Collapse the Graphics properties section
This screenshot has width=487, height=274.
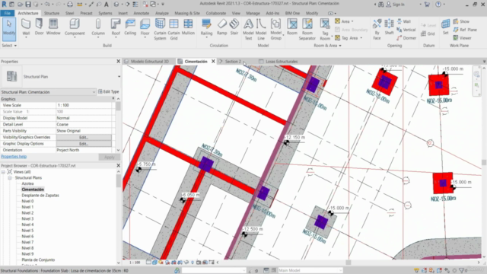[113, 98]
